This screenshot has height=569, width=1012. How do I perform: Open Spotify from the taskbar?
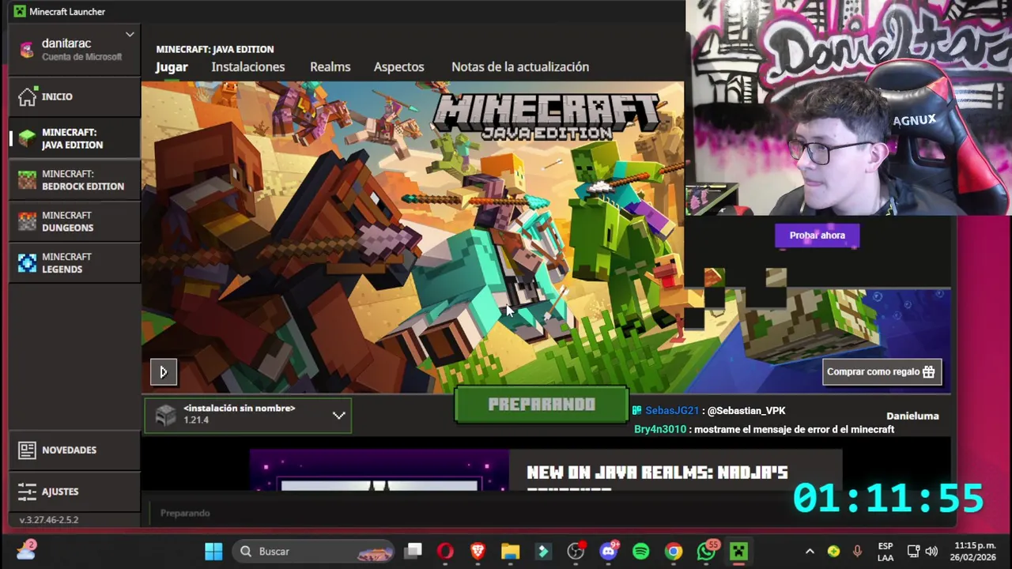tap(640, 552)
